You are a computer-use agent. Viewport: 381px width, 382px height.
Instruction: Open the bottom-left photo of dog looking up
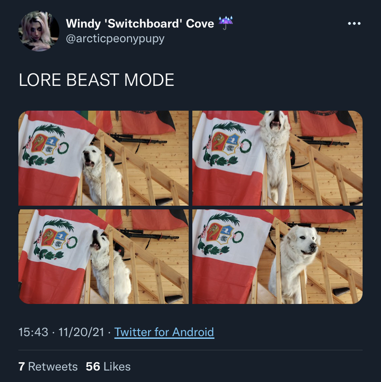point(104,257)
